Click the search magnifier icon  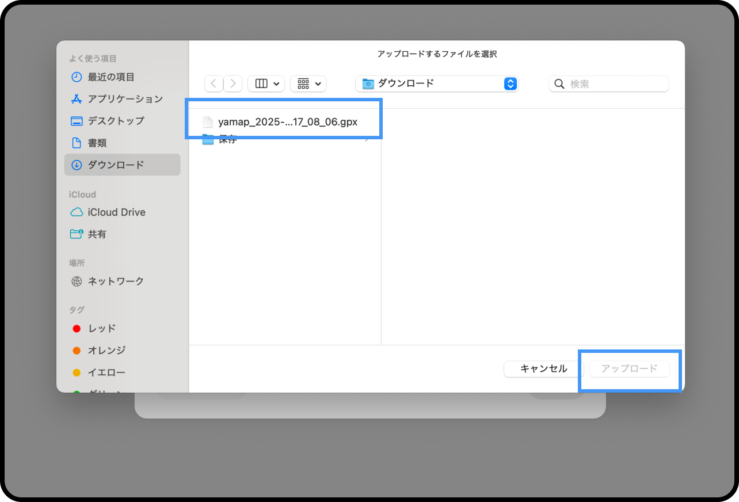559,83
